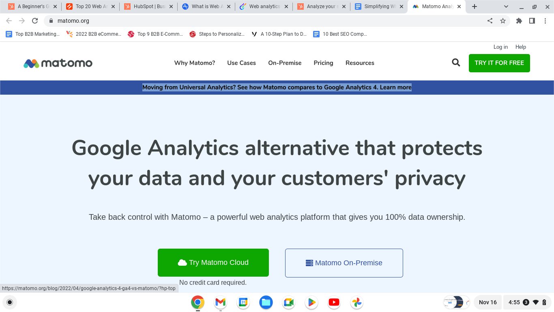The height and width of the screenshot is (312, 554).
Task: Open Google Meet from the shelf
Action: 288,302
